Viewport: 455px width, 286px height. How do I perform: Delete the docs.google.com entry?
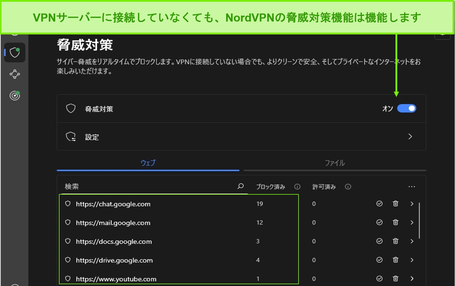395,241
